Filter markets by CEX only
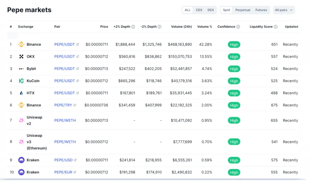This screenshot has height=183, width=310. point(199,10)
